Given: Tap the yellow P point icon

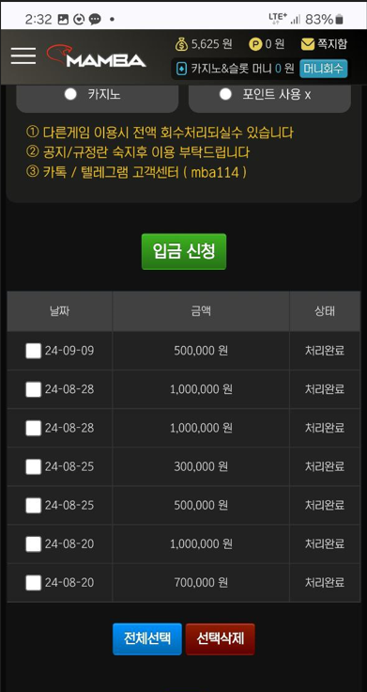Looking at the screenshot, I should (255, 44).
